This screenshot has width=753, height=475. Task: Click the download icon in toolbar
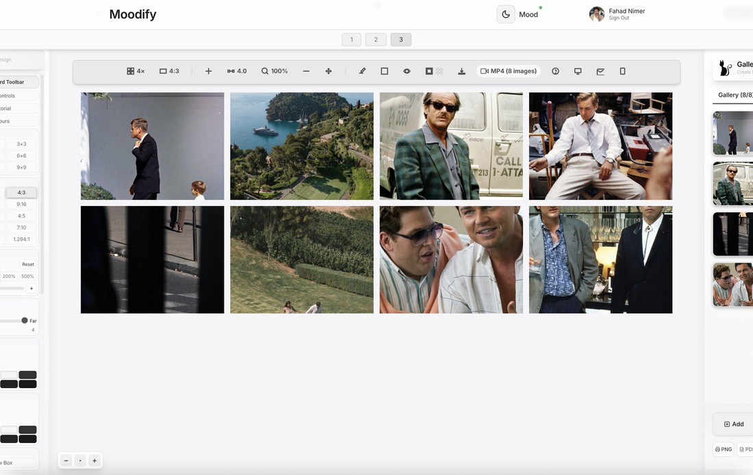461,71
